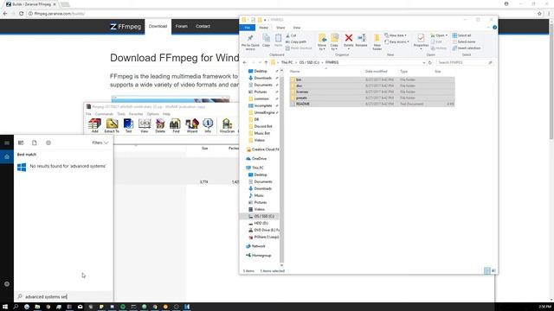Open the Forum tab on the FFmpeg site

coord(181,27)
